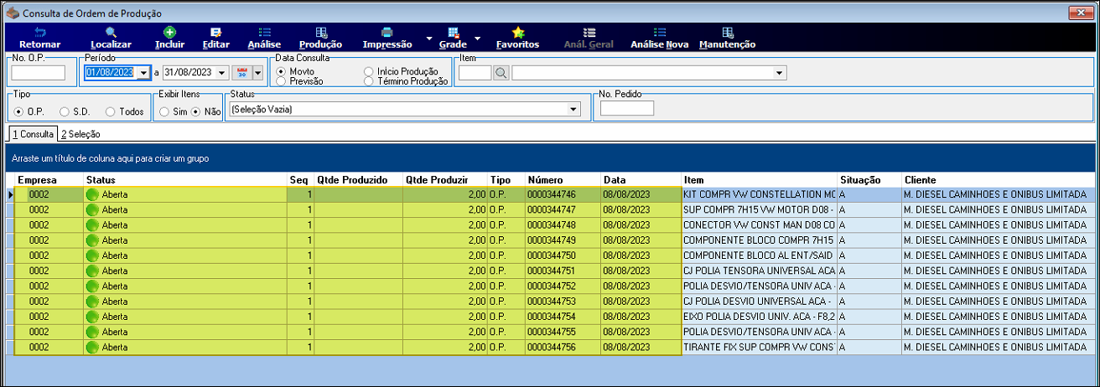
Task: Click green status icon for order 0000344754
Action: tap(92, 317)
